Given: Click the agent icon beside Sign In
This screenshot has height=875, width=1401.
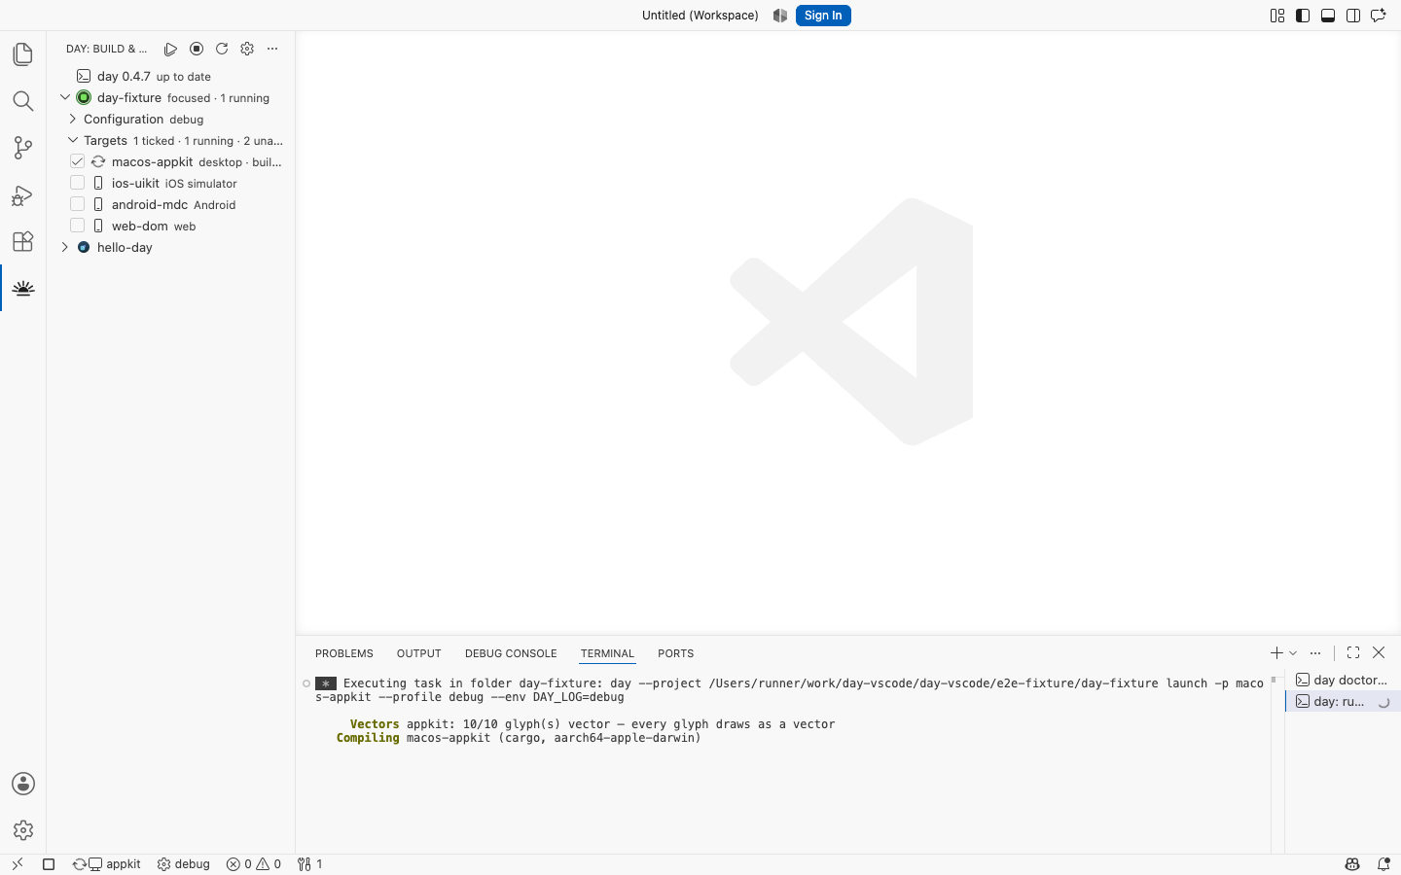Looking at the screenshot, I should [780, 16].
